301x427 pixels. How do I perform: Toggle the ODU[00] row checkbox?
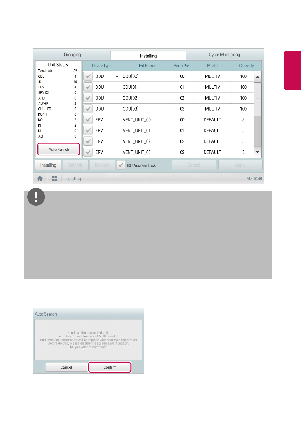coord(88,76)
